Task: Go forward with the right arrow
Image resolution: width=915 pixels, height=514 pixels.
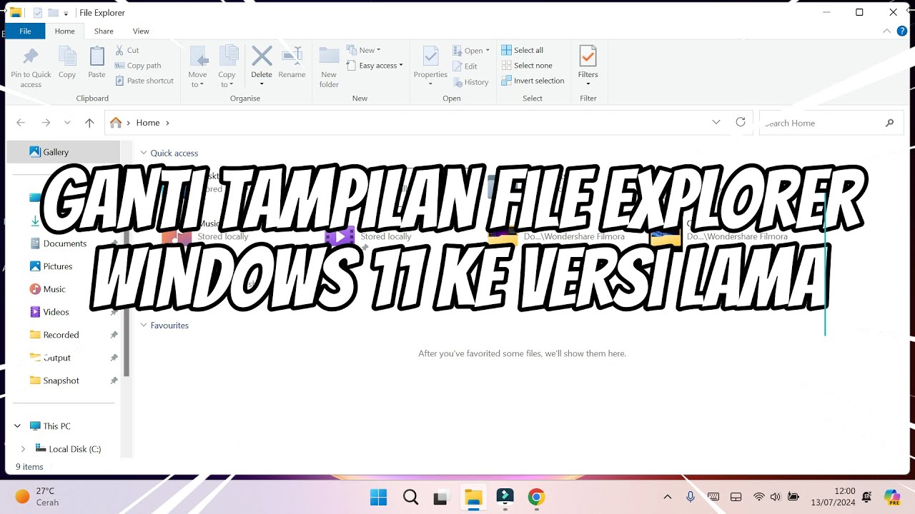Action: point(46,123)
